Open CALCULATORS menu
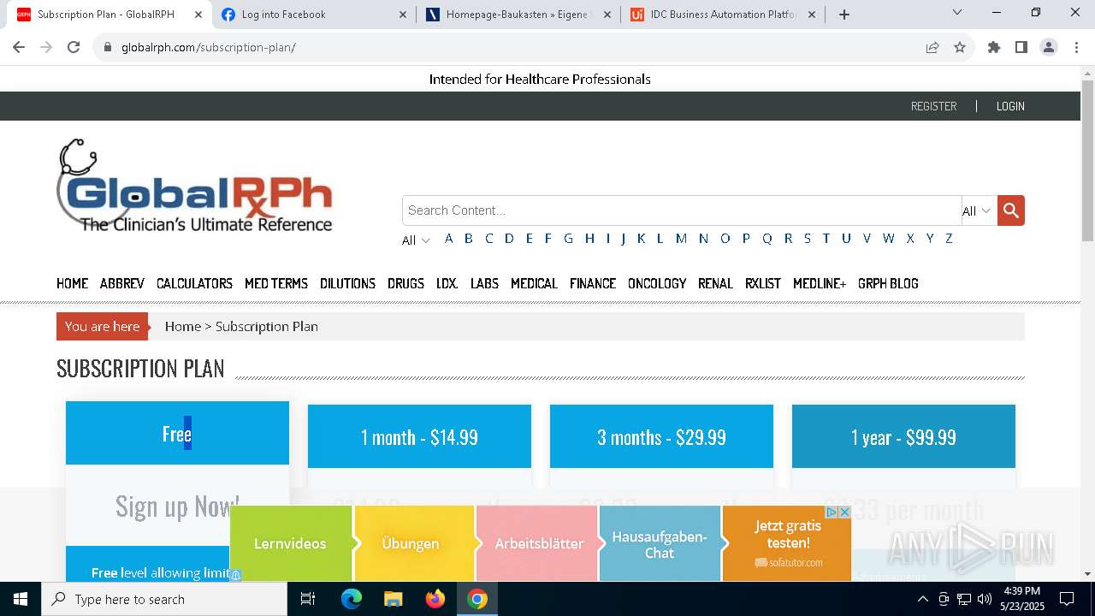 194,283
